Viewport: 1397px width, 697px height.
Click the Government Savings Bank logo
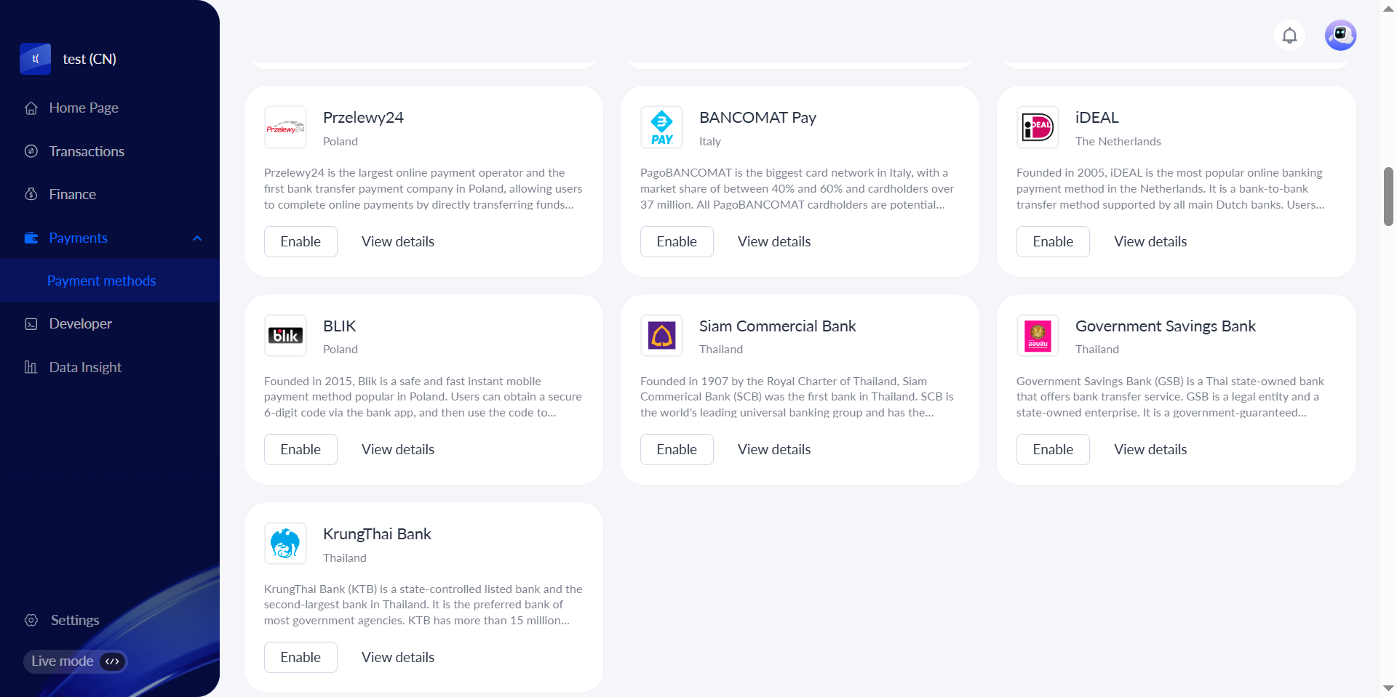pyautogui.click(x=1038, y=336)
